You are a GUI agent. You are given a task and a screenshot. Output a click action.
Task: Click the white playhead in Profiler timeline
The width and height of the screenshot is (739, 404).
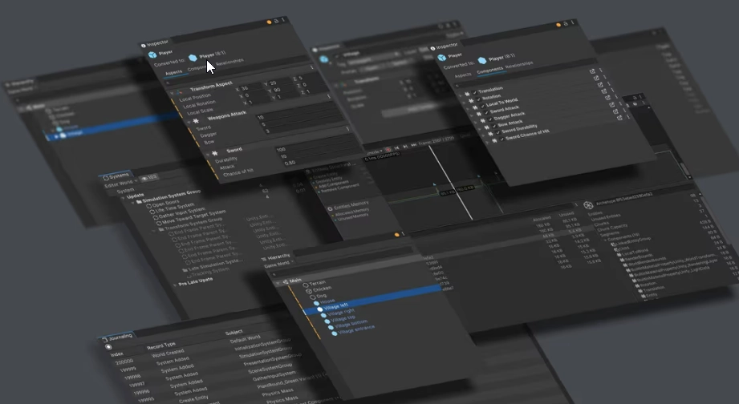(x=450, y=182)
